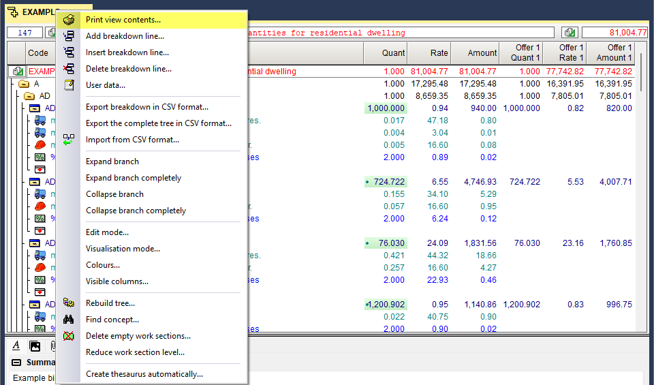The height and width of the screenshot is (385, 654).
Task: Choose Expand branch completely
Action: [x=134, y=178]
